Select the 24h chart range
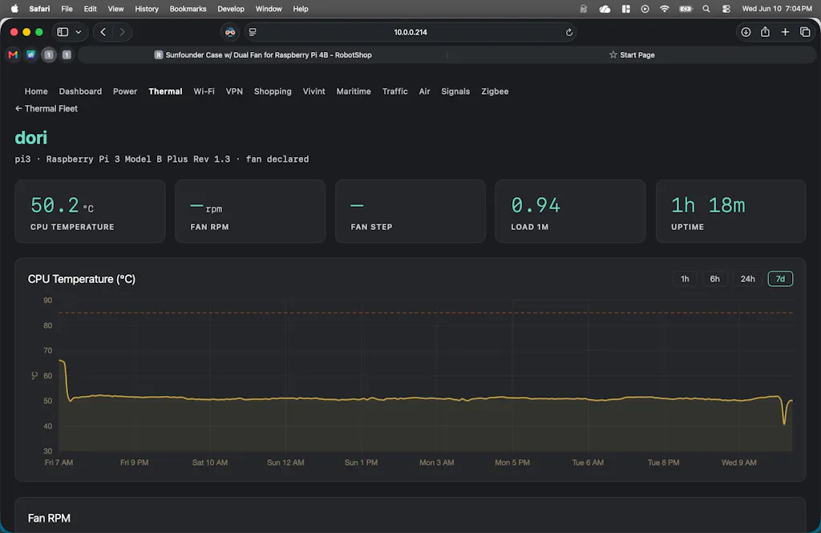 [748, 279]
